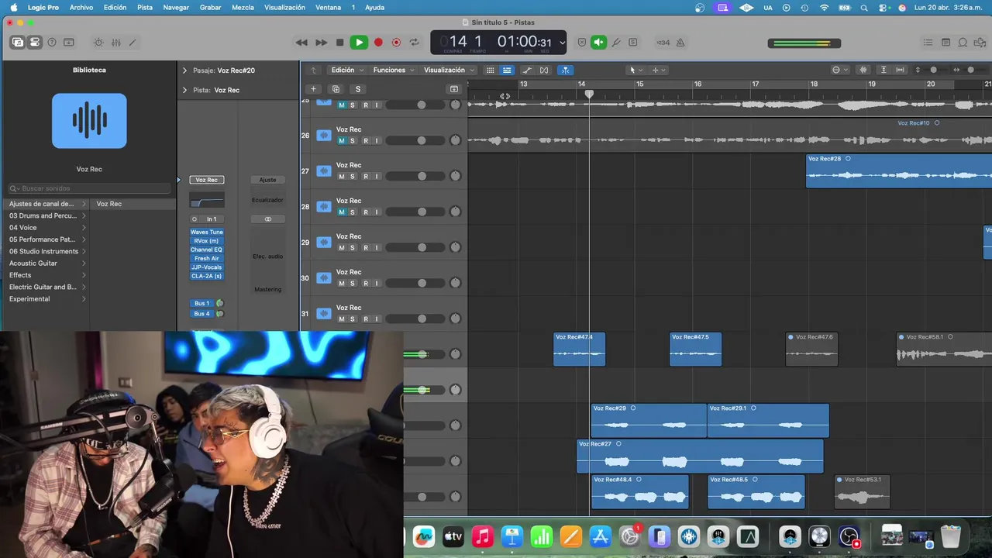The image size is (992, 558).
Task: Toggle the Replace mode button
Action: pos(582,43)
